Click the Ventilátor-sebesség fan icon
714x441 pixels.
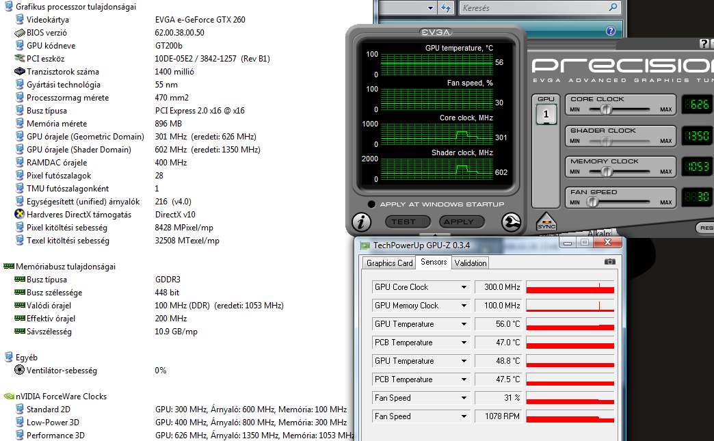point(20,370)
